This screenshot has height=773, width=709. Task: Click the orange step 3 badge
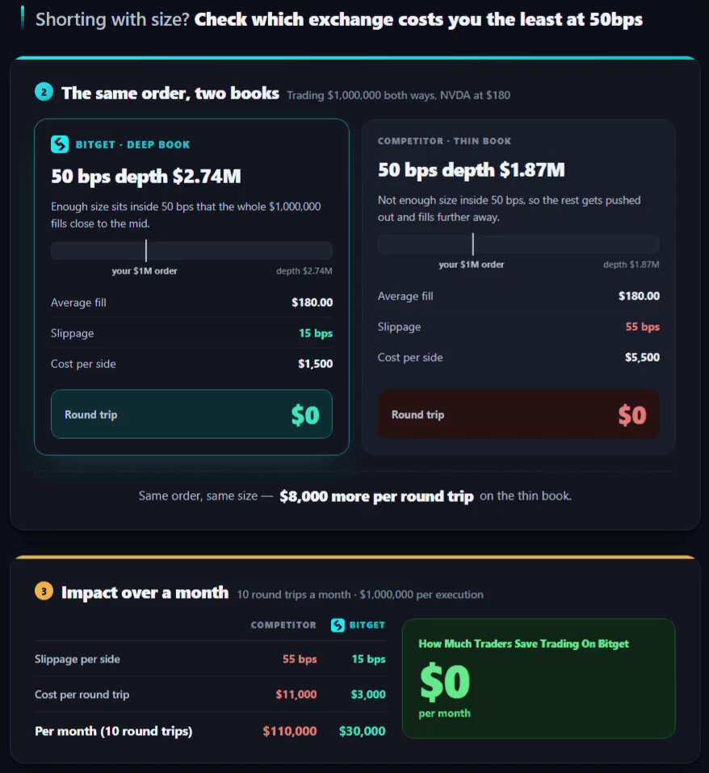[44, 591]
